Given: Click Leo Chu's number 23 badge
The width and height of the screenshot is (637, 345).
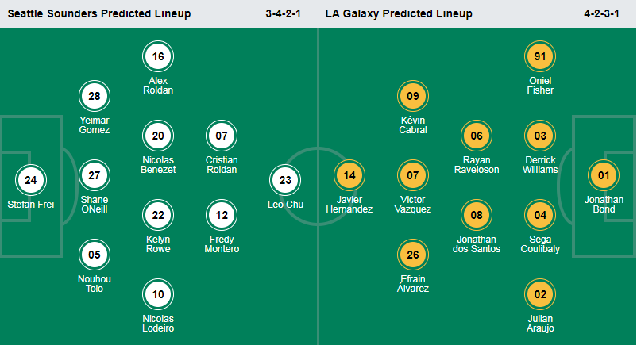Looking at the screenshot, I should tap(285, 180).
